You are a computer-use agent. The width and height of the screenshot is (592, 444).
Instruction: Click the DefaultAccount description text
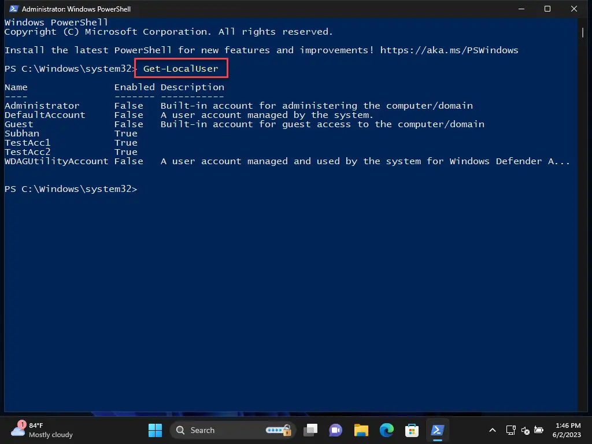267,115
